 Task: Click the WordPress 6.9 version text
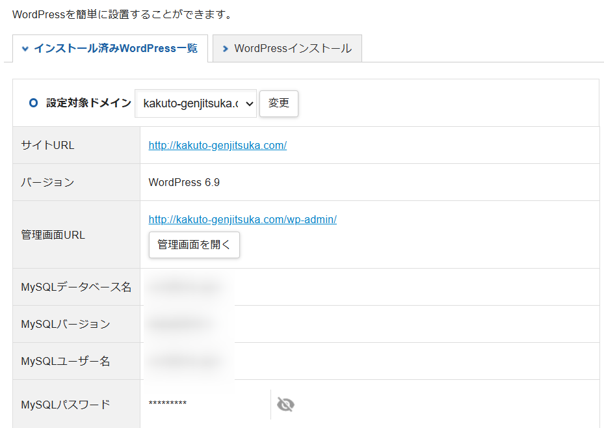pos(184,182)
